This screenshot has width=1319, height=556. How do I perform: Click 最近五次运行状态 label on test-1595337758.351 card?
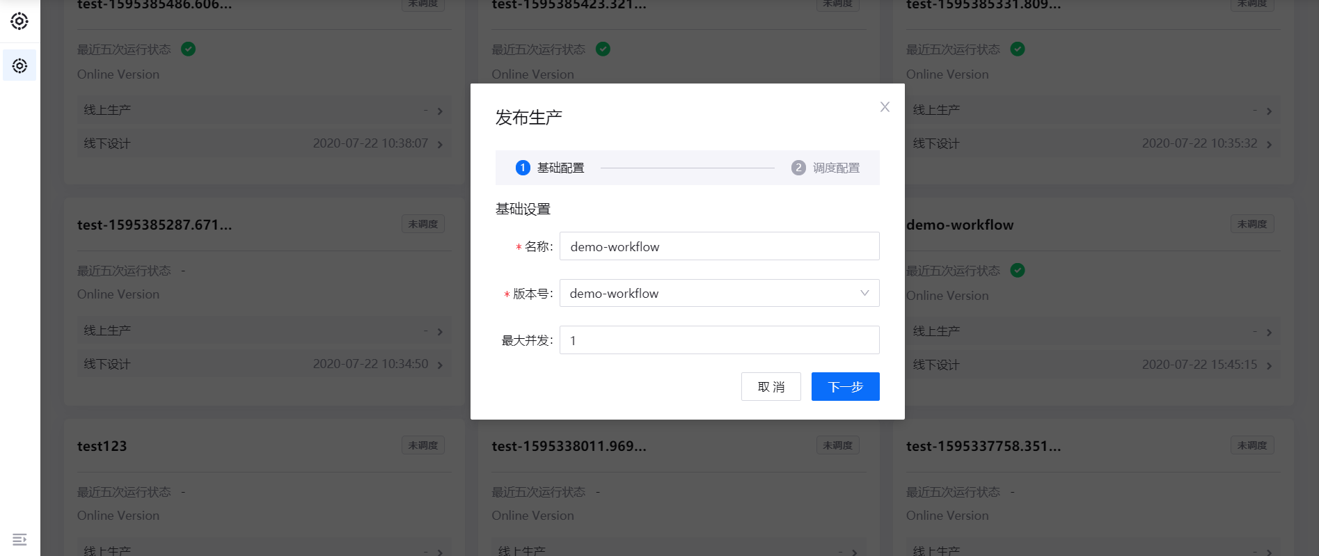point(953,492)
